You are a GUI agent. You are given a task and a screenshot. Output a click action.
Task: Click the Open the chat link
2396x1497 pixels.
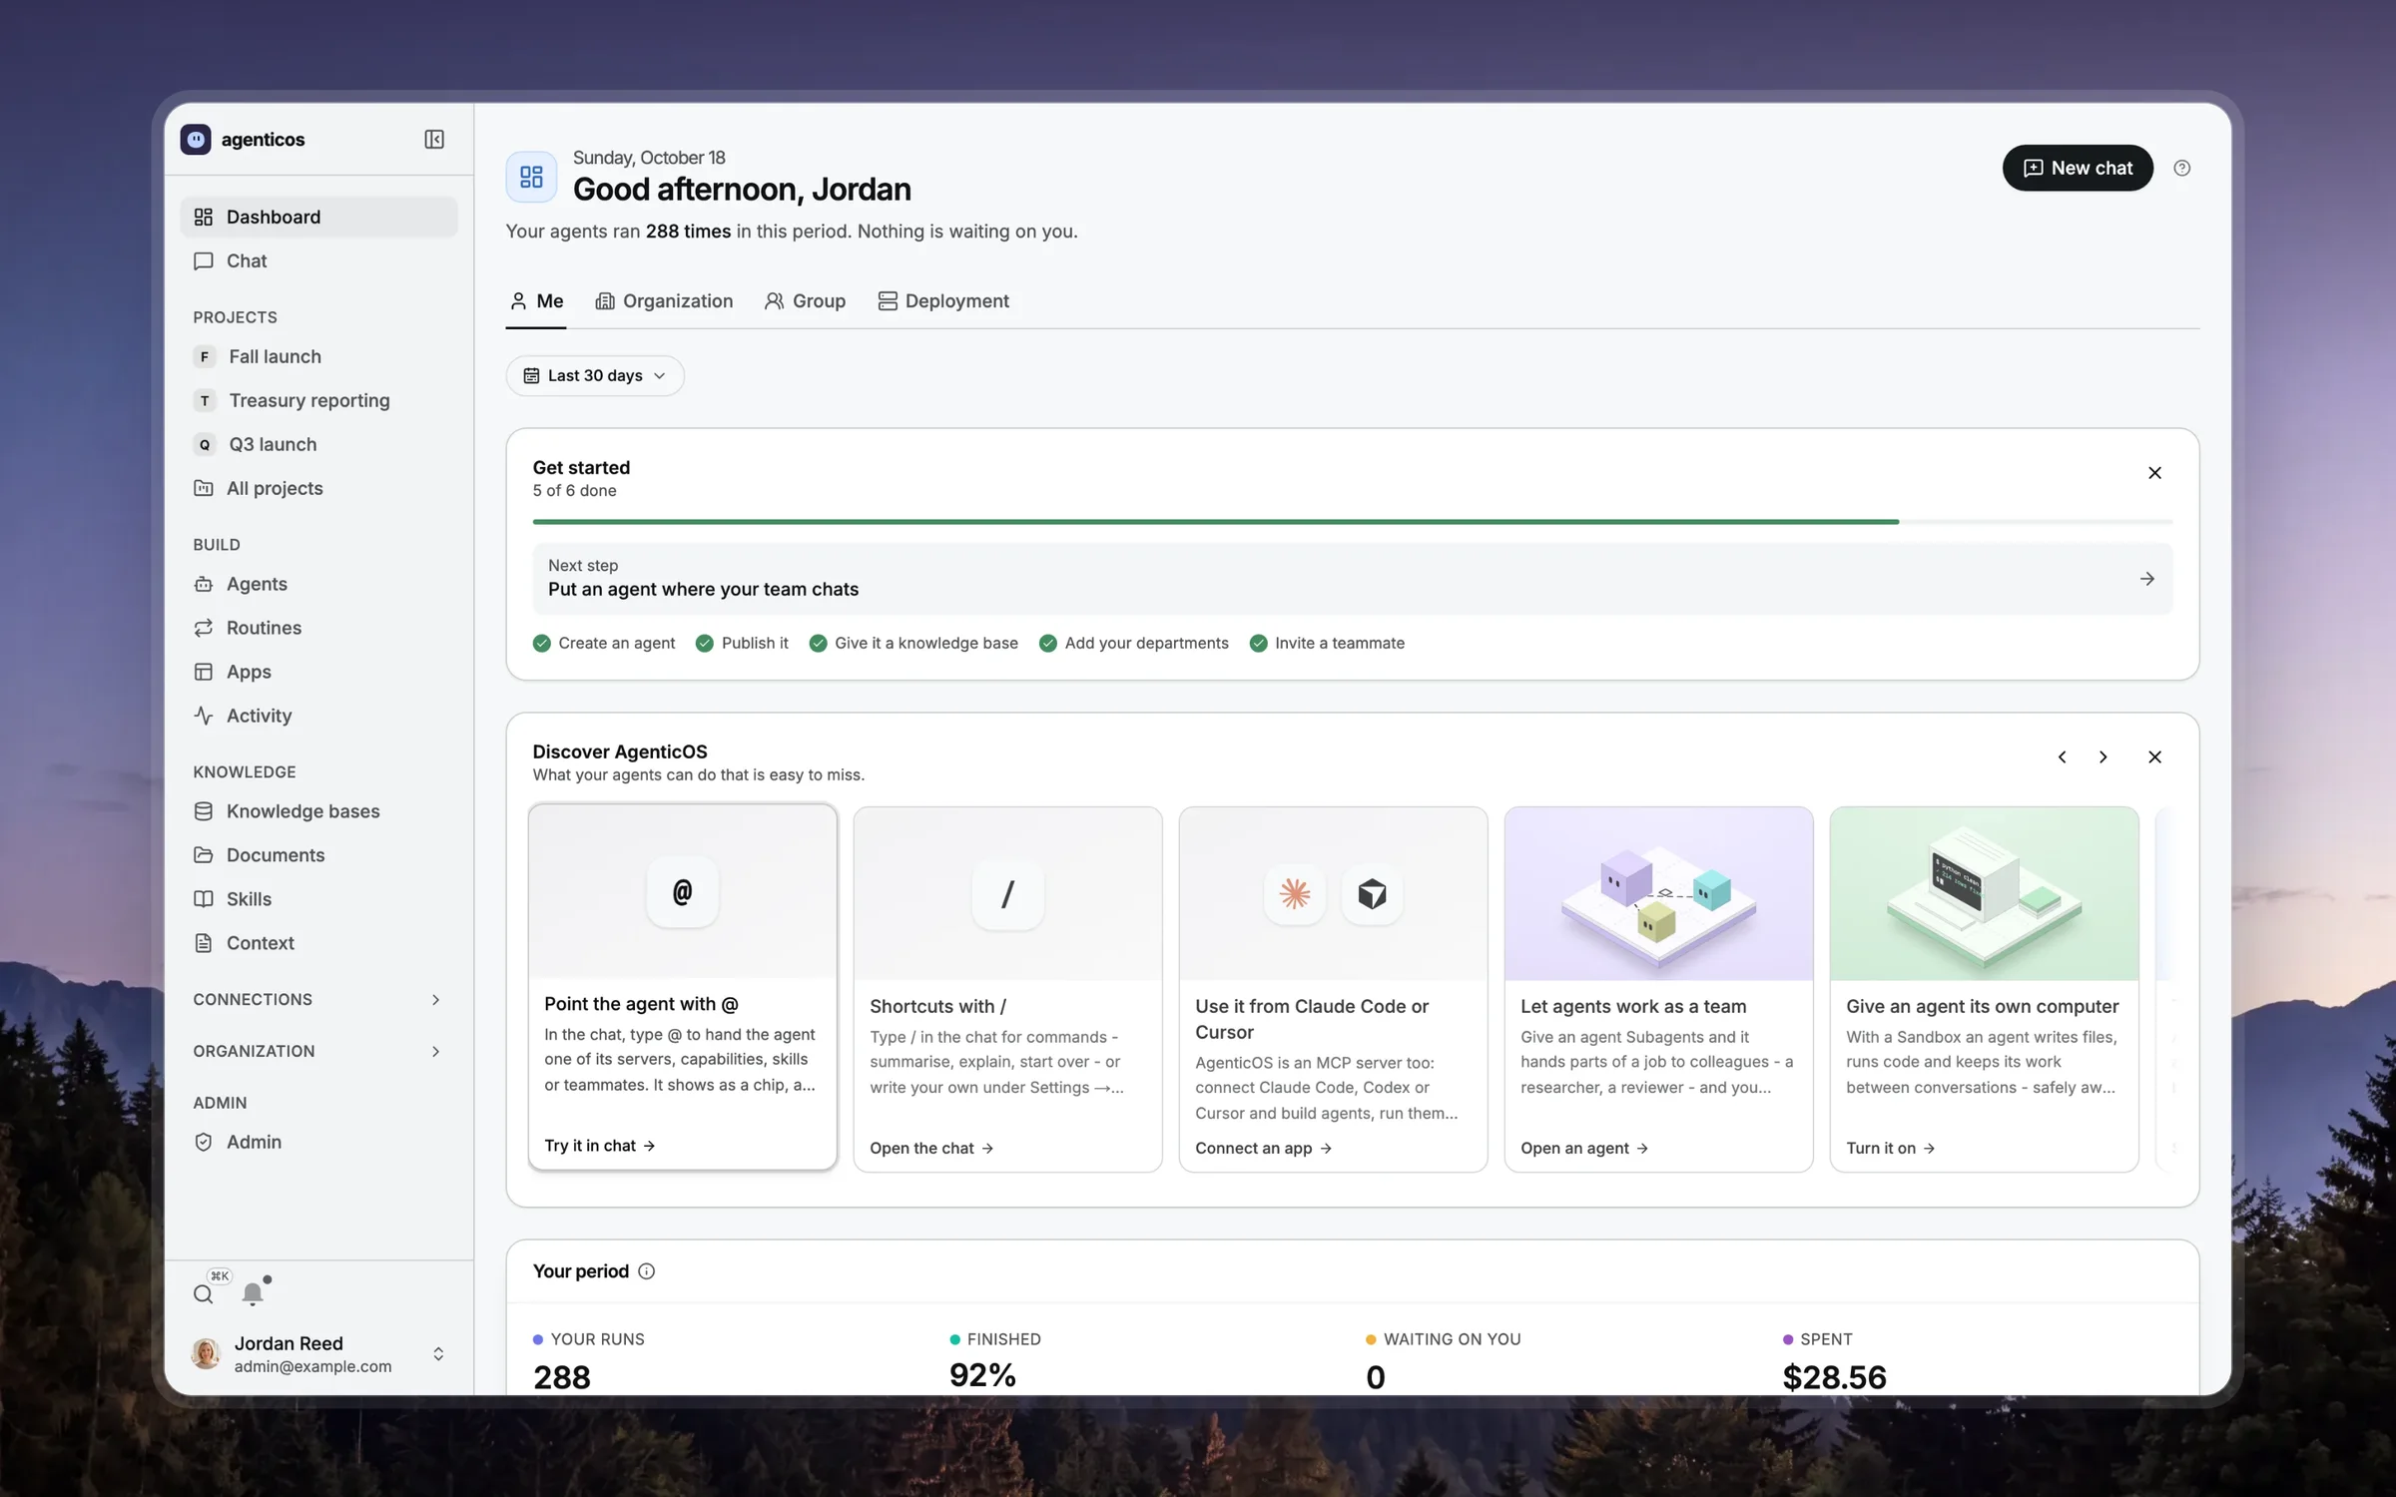click(x=931, y=1148)
